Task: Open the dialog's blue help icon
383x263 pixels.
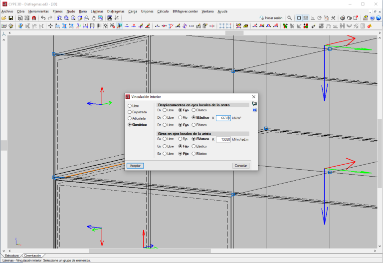Action: tap(254, 110)
